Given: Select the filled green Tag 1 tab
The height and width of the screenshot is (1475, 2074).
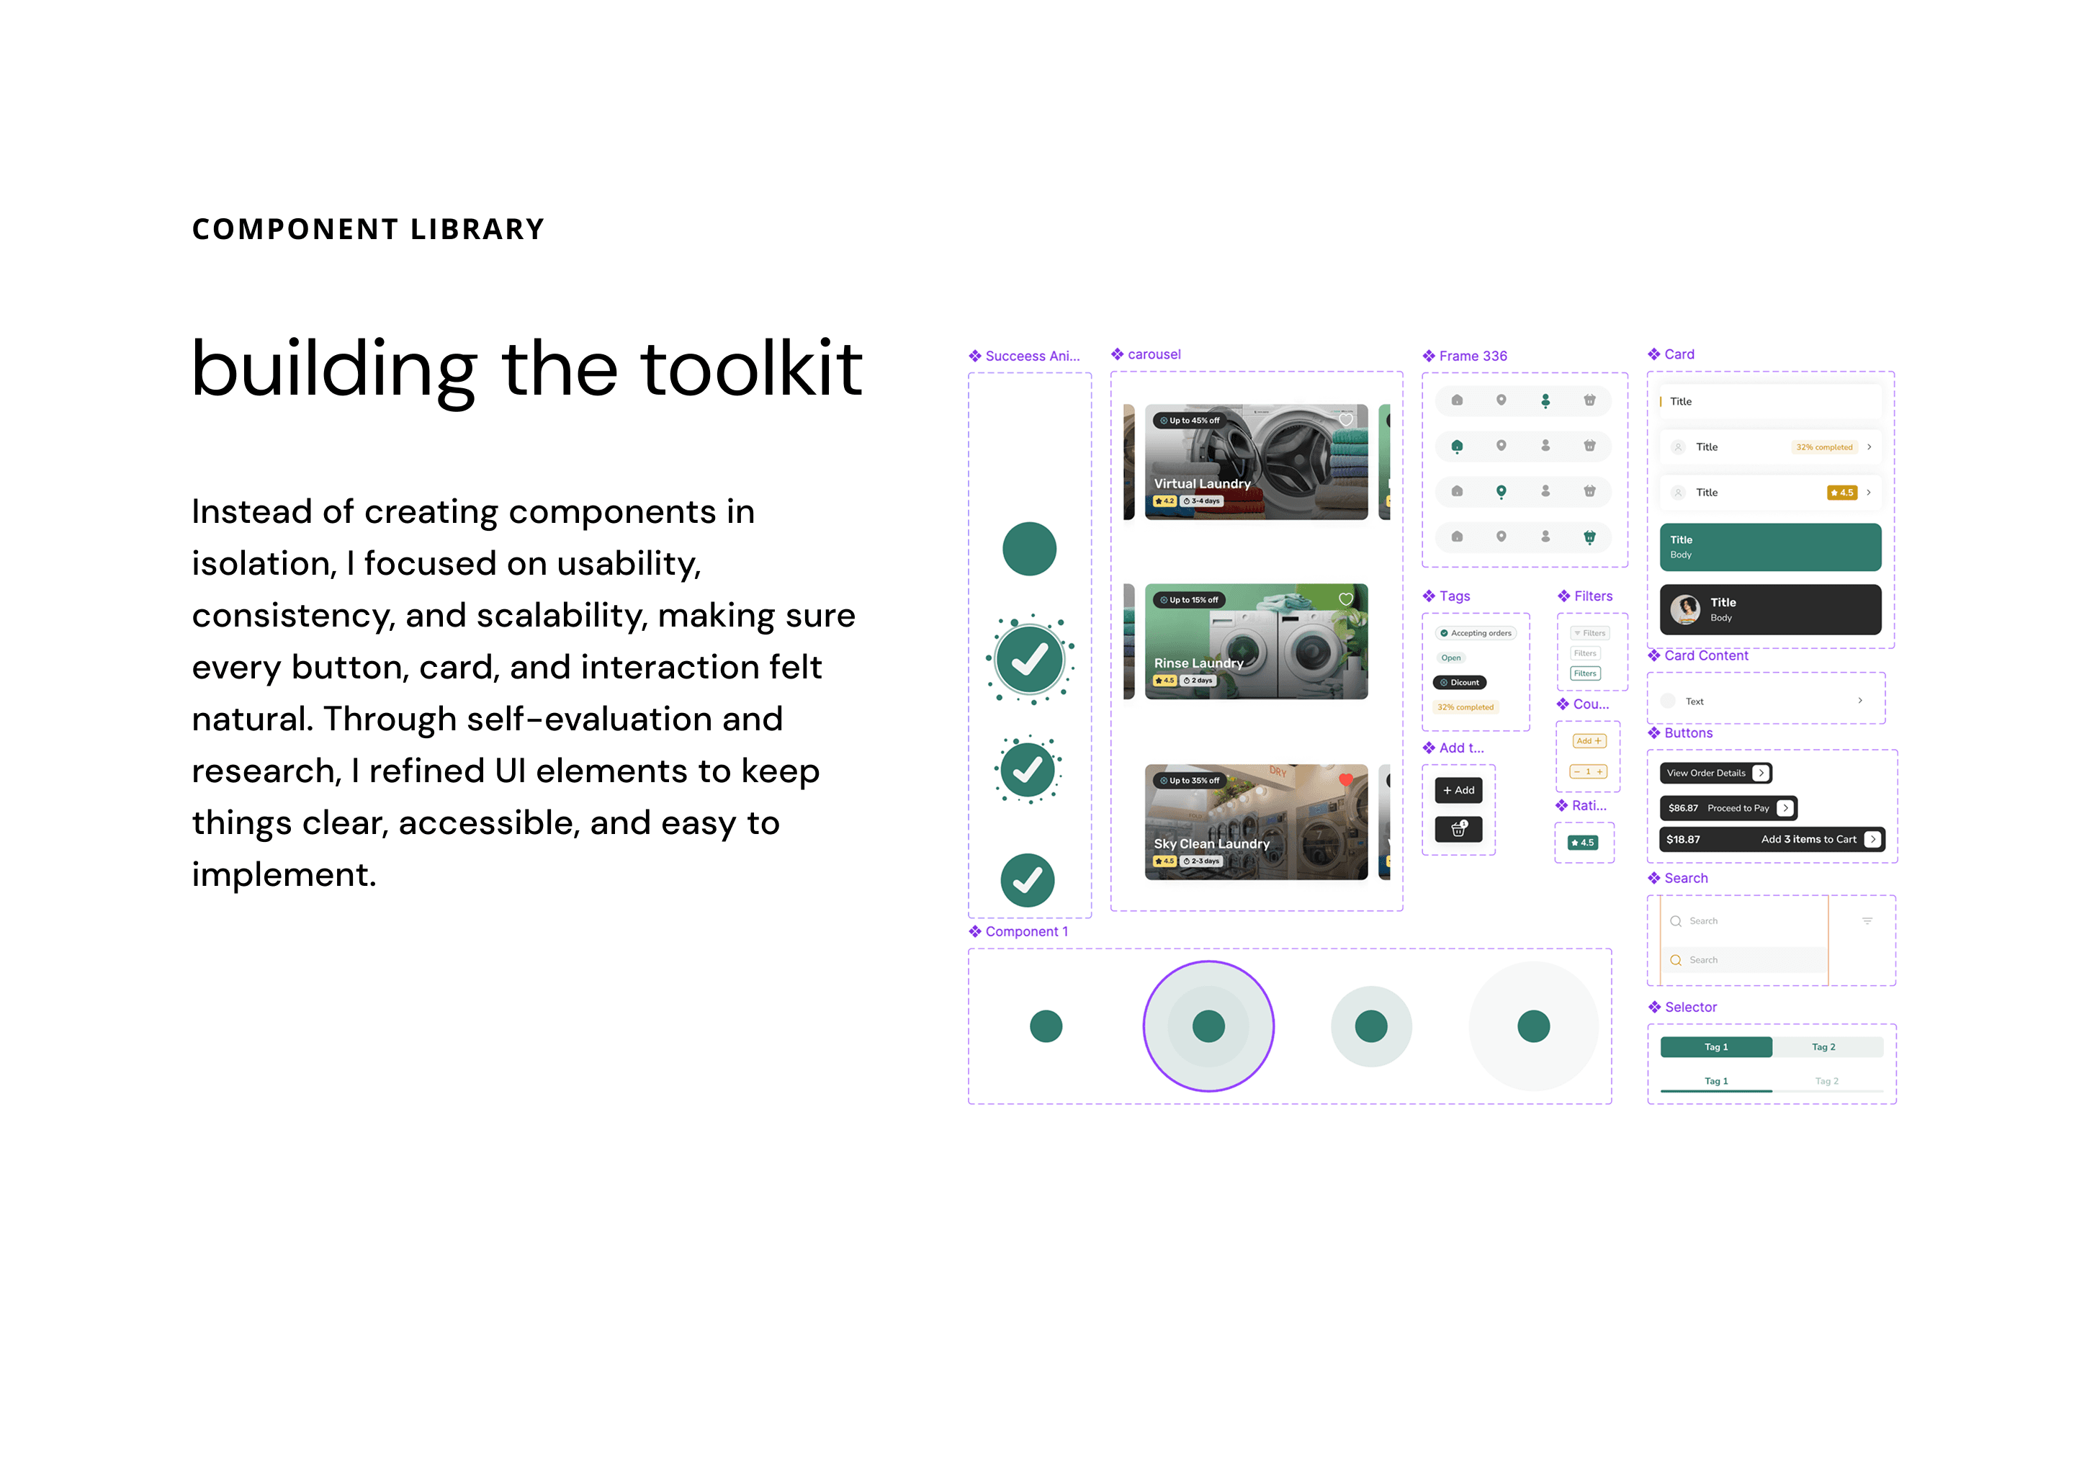Looking at the screenshot, I should [1715, 1047].
